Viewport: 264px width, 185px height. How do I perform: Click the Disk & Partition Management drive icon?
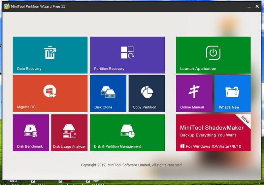click(x=127, y=131)
